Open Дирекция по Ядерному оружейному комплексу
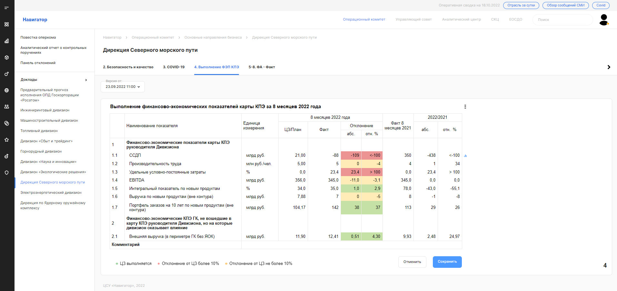617x291 pixels. pos(53,205)
